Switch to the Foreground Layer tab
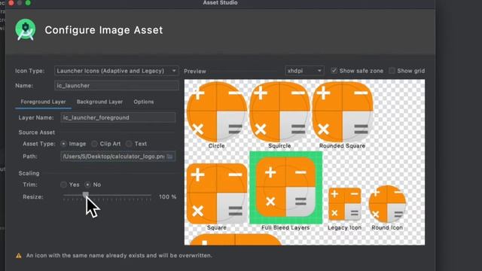 (x=44, y=102)
